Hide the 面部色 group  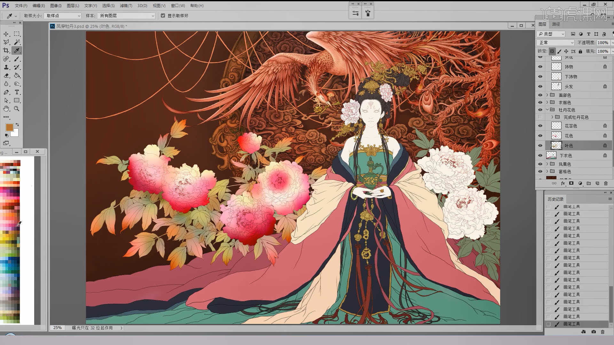click(x=540, y=95)
